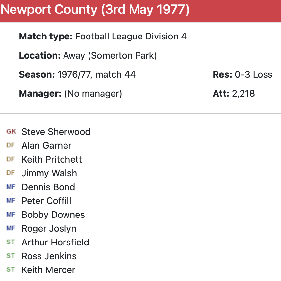281x281 pixels.
Task: Select striker Ross Jenkins
Action: (49, 256)
